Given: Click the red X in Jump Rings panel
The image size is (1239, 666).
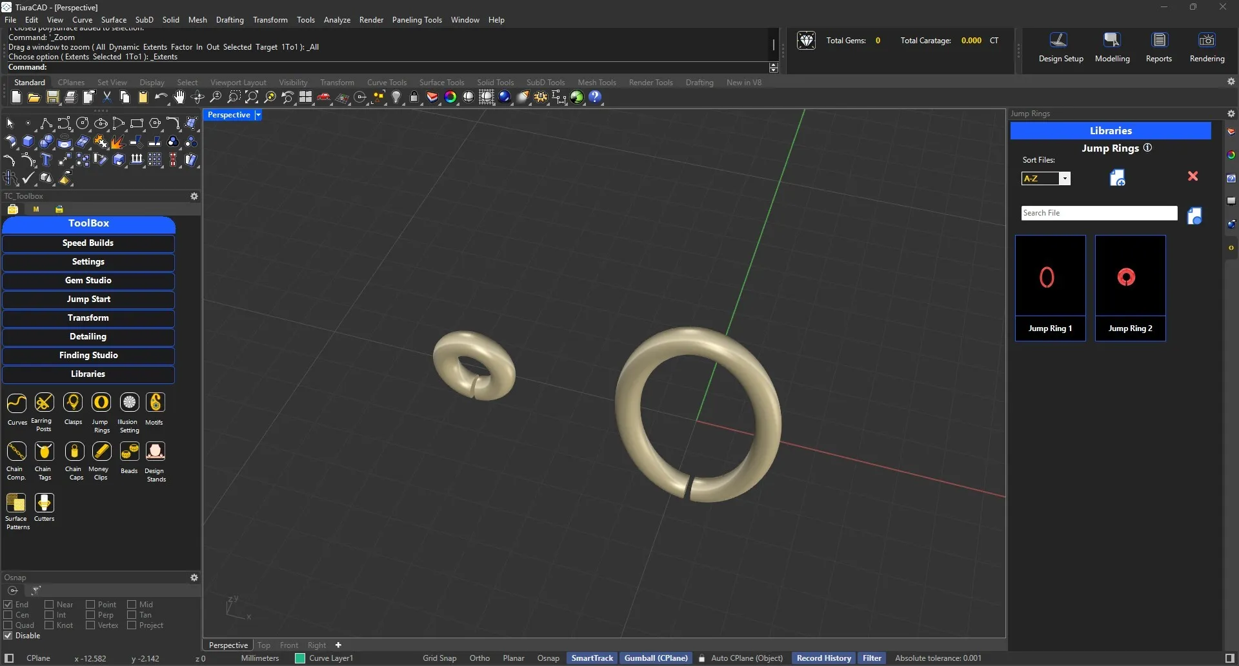Looking at the screenshot, I should click(1193, 176).
